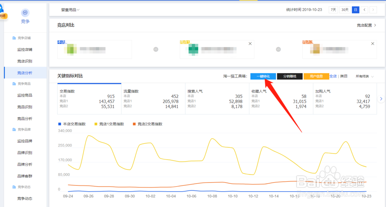
Task: Click the 竞店1 shop thumbnail
Action: (193, 49)
